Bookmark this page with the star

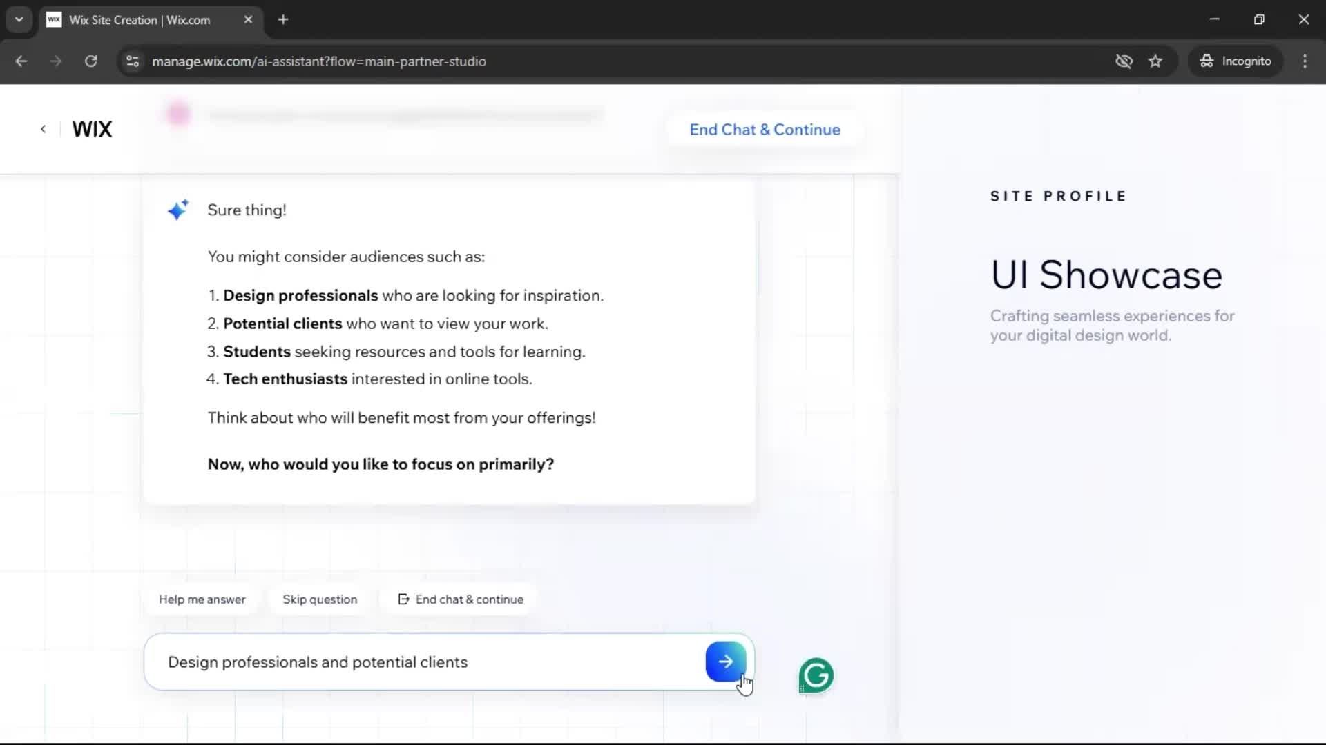1155,61
